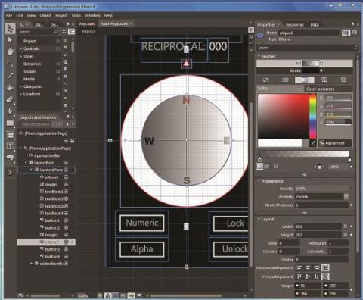Click the Lock button on canvas
This screenshot has width=363, height=300.
click(x=231, y=223)
